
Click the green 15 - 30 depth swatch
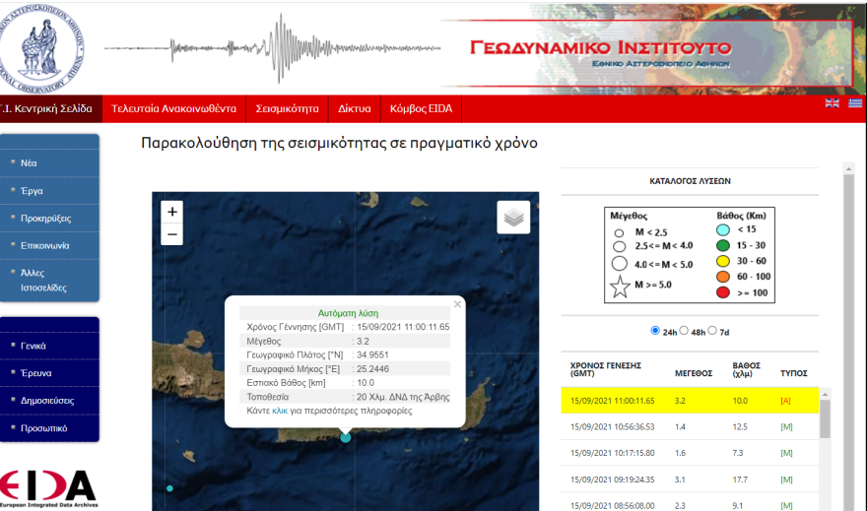click(x=723, y=245)
